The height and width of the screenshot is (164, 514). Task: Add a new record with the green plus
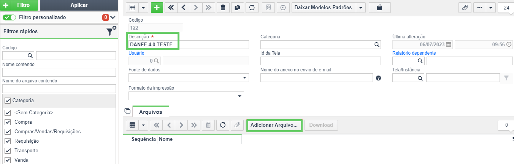157,8
